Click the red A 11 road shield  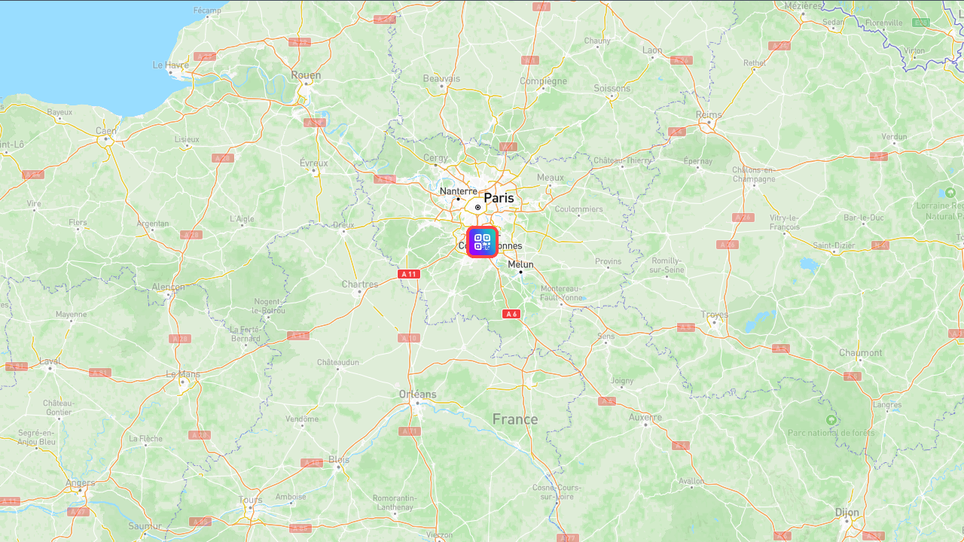(409, 274)
